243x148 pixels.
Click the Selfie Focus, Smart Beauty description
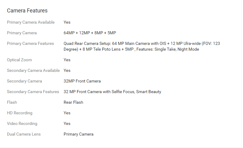point(112,92)
